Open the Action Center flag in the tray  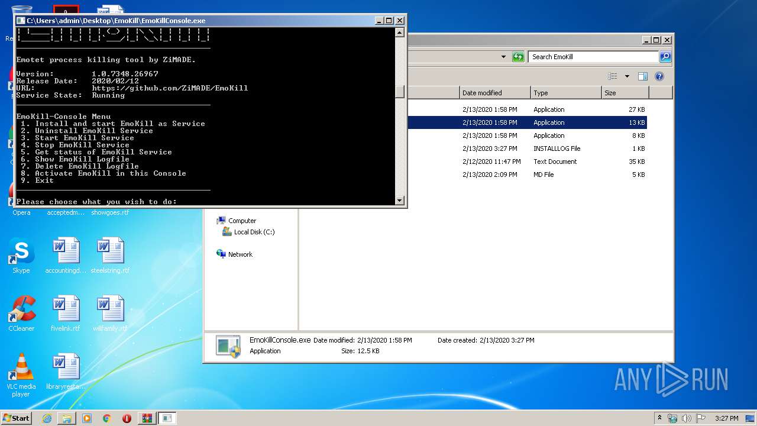click(700, 418)
